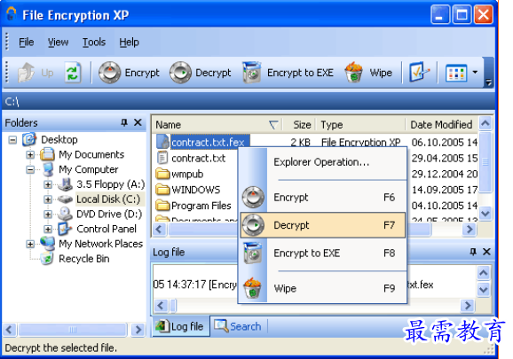Click file list scroll up arrow
Viewport: 513px width, 359px height.
pos(485,123)
